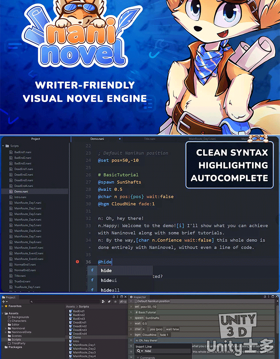Click the Unity Project search field
Screen dimensions: 280x359
click(65, 301)
